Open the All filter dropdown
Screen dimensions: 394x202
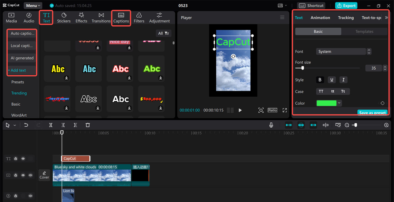pos(163,33)
